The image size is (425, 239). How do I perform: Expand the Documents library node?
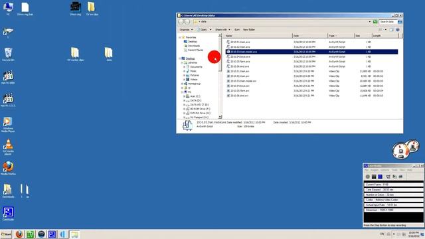(185, 66)
